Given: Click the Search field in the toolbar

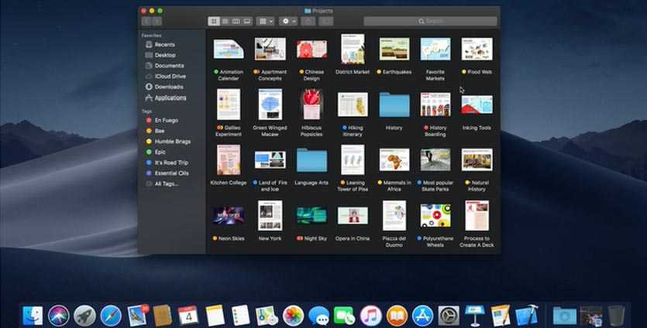Looking at the screenshot, I should click(431, 22).
